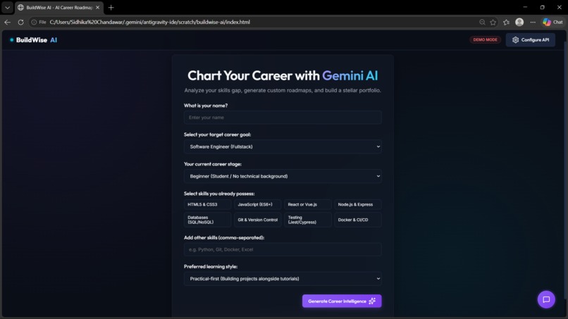Open a new browser tab
Viewport: 568px width, 319px height.
point(111,7)
